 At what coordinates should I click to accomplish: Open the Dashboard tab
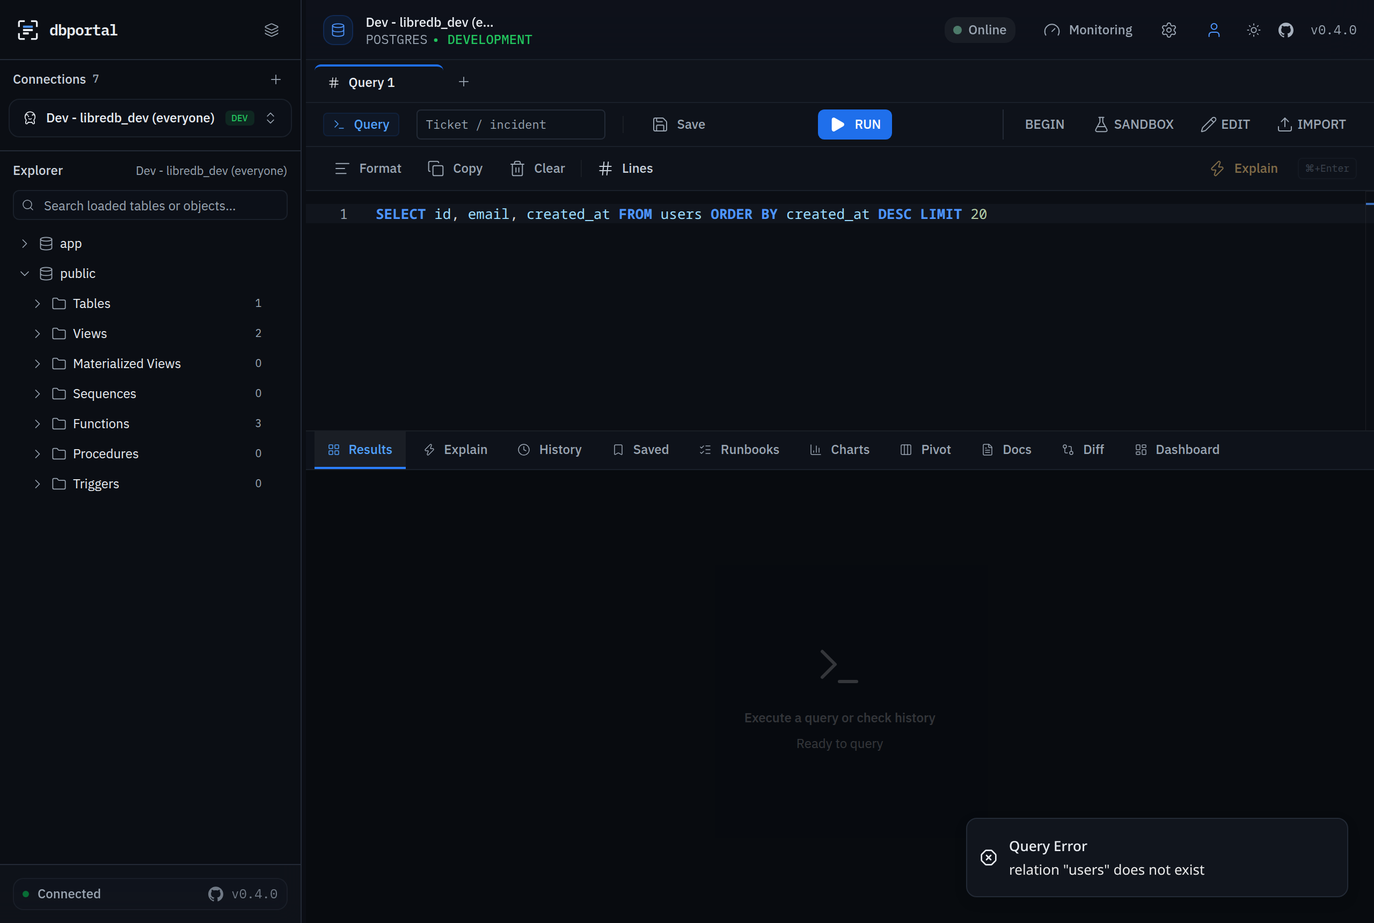[1177, 450]
